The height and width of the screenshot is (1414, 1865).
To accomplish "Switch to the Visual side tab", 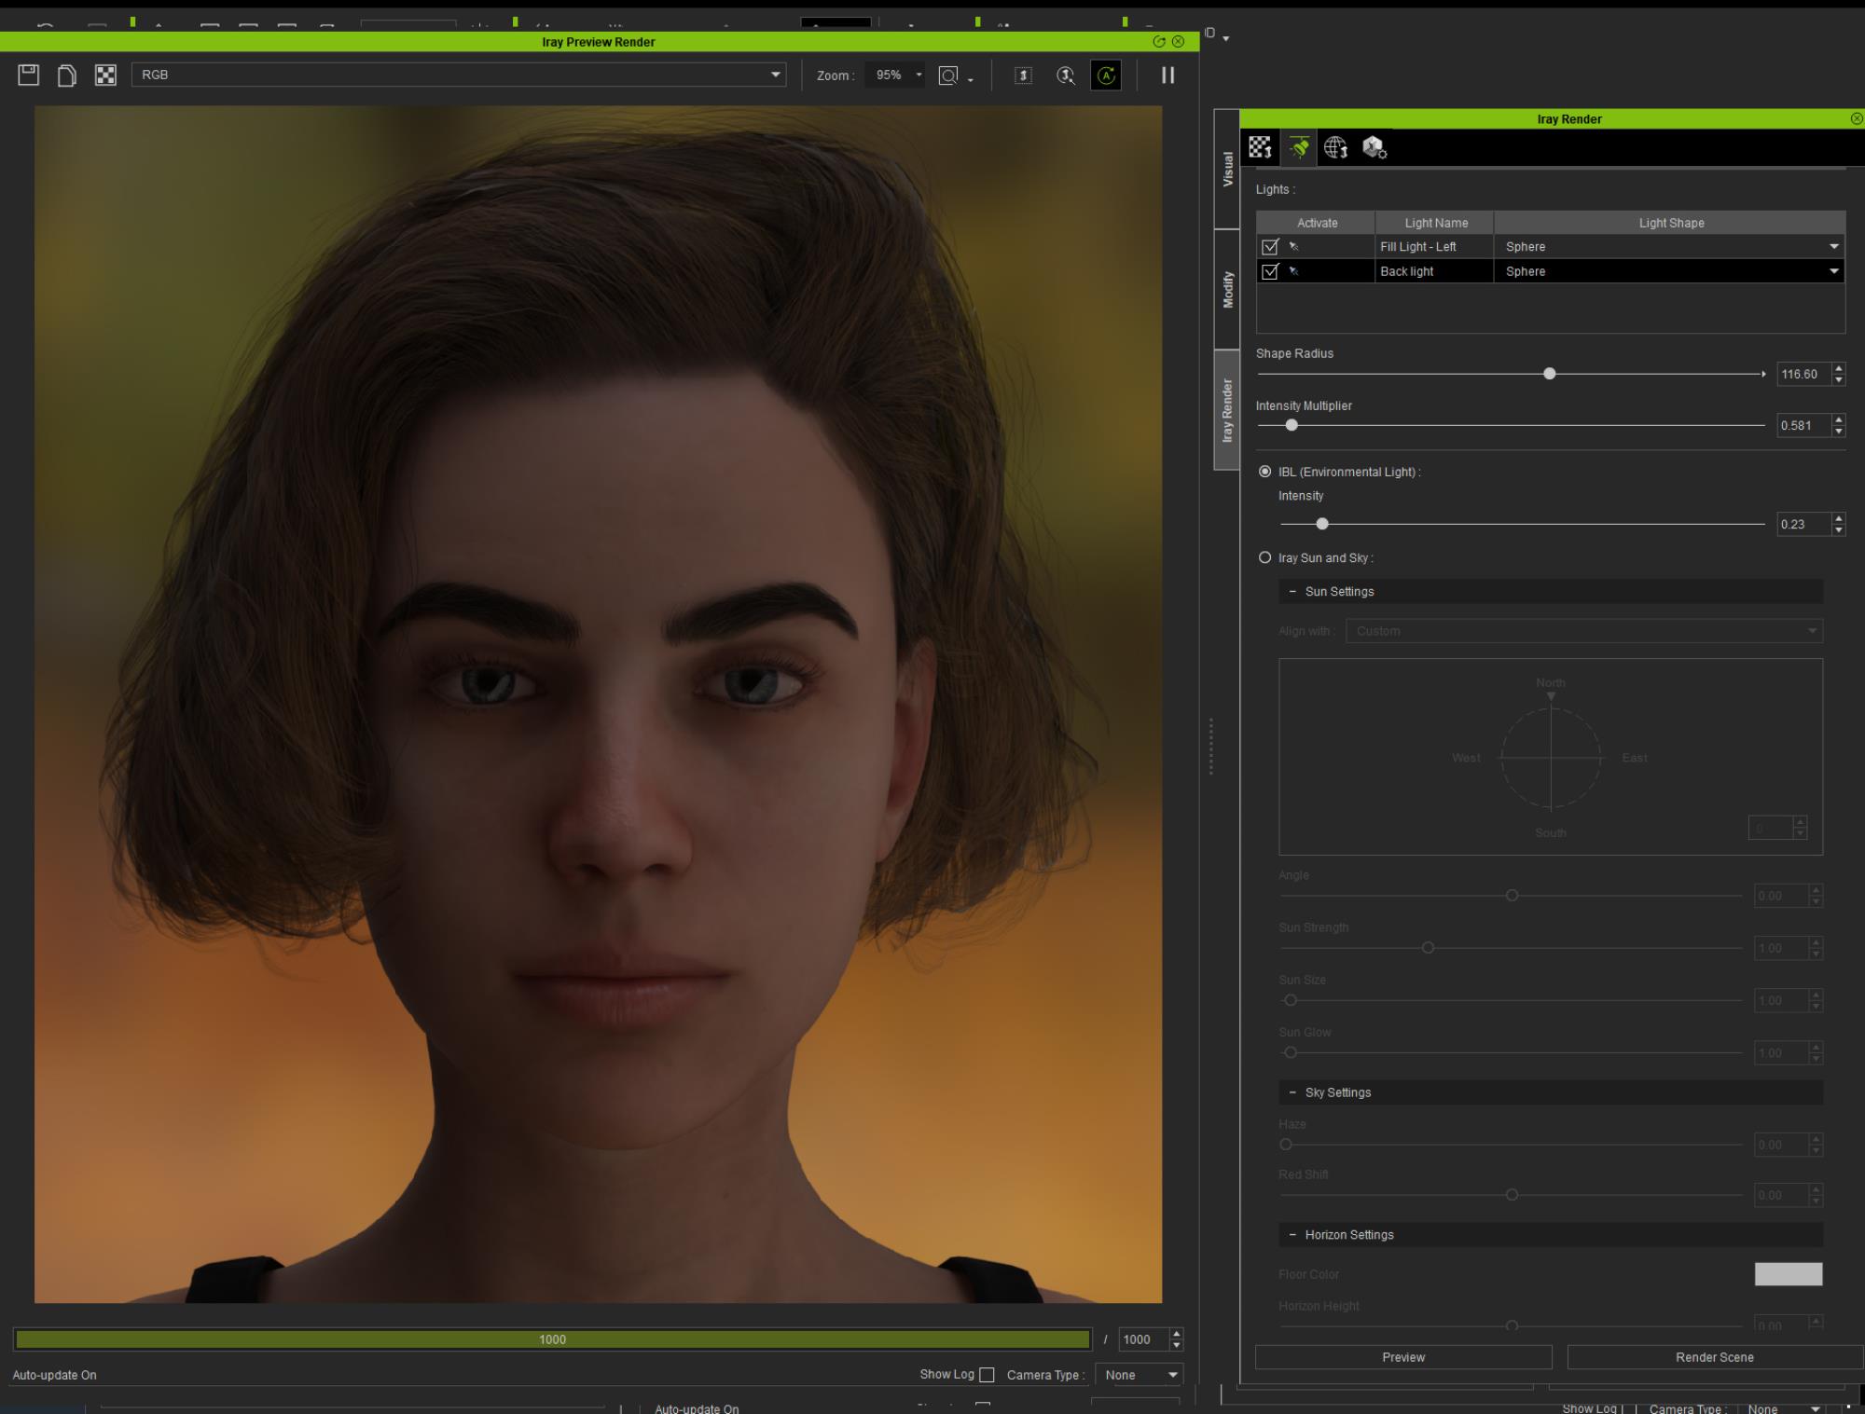I will pos(1227,170).
